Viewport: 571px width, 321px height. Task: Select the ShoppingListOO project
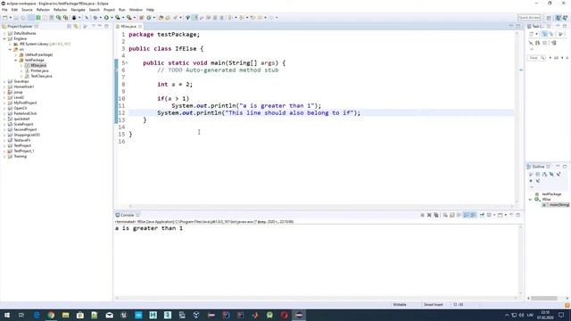tap(27, 135)
